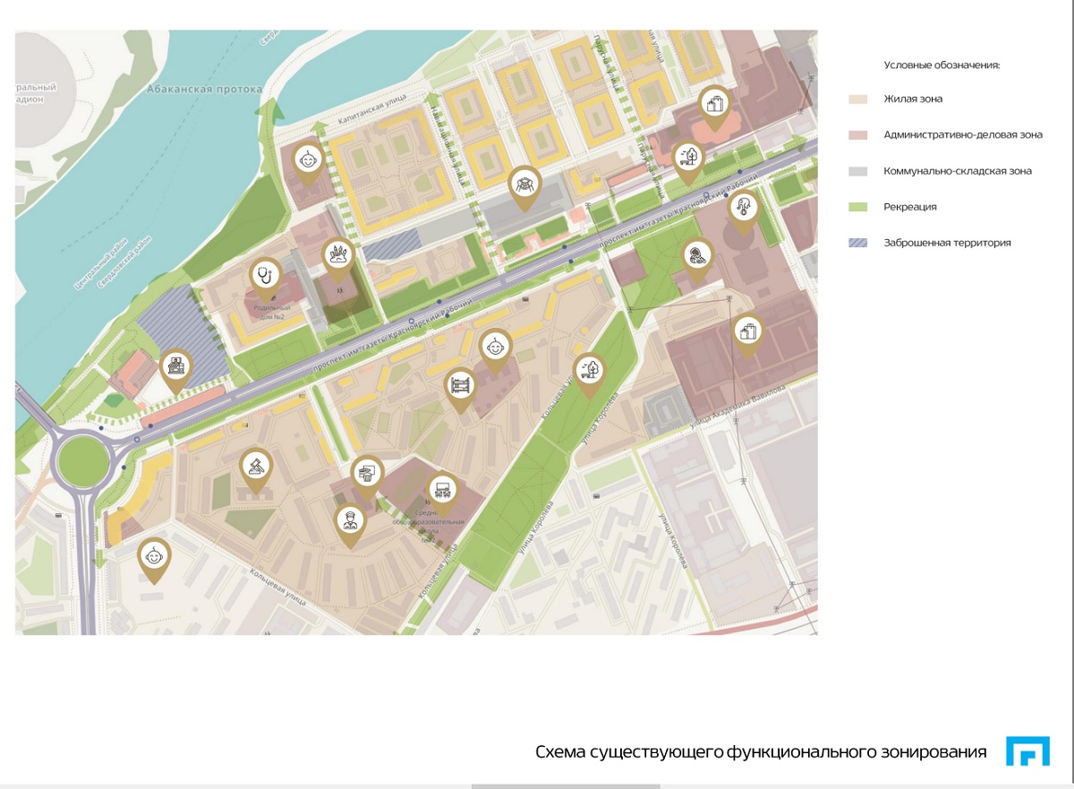Select the gavel courthouse map pin

point(256,466)
